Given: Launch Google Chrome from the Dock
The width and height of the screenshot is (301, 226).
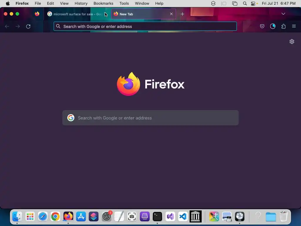Looking at the screenshot, I should coord(55,217).
